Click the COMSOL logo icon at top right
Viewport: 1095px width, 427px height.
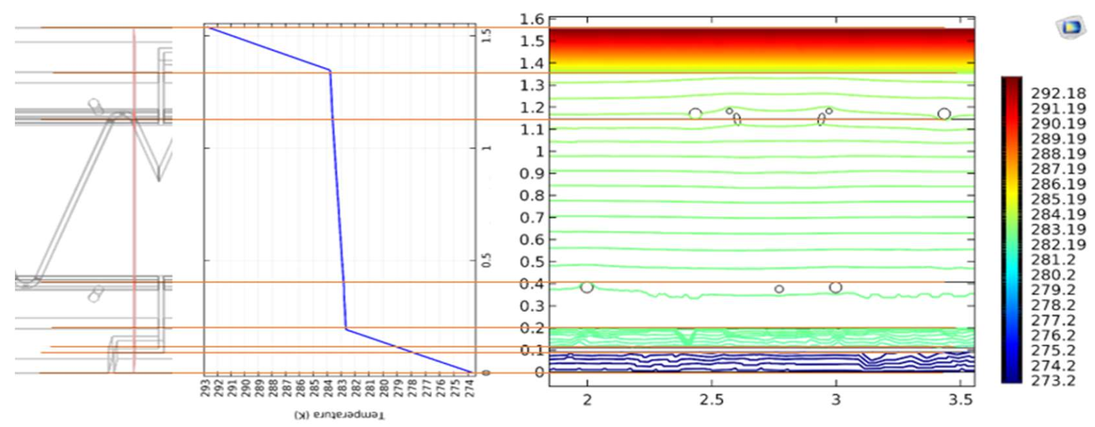point(1071,27)
